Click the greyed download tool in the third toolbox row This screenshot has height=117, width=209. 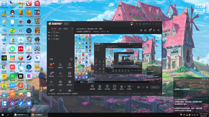click(51, 83)
